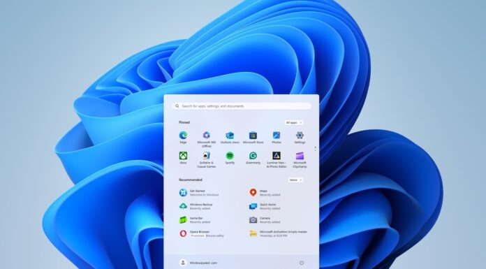Open the Edge browser pinned app
The height and width of the screenshot is (269, 486).
pos(183,138)
